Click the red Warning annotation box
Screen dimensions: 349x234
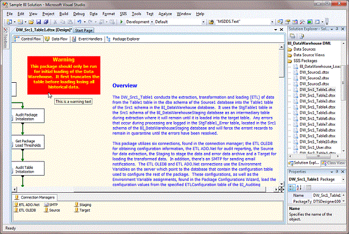point(64,75)
